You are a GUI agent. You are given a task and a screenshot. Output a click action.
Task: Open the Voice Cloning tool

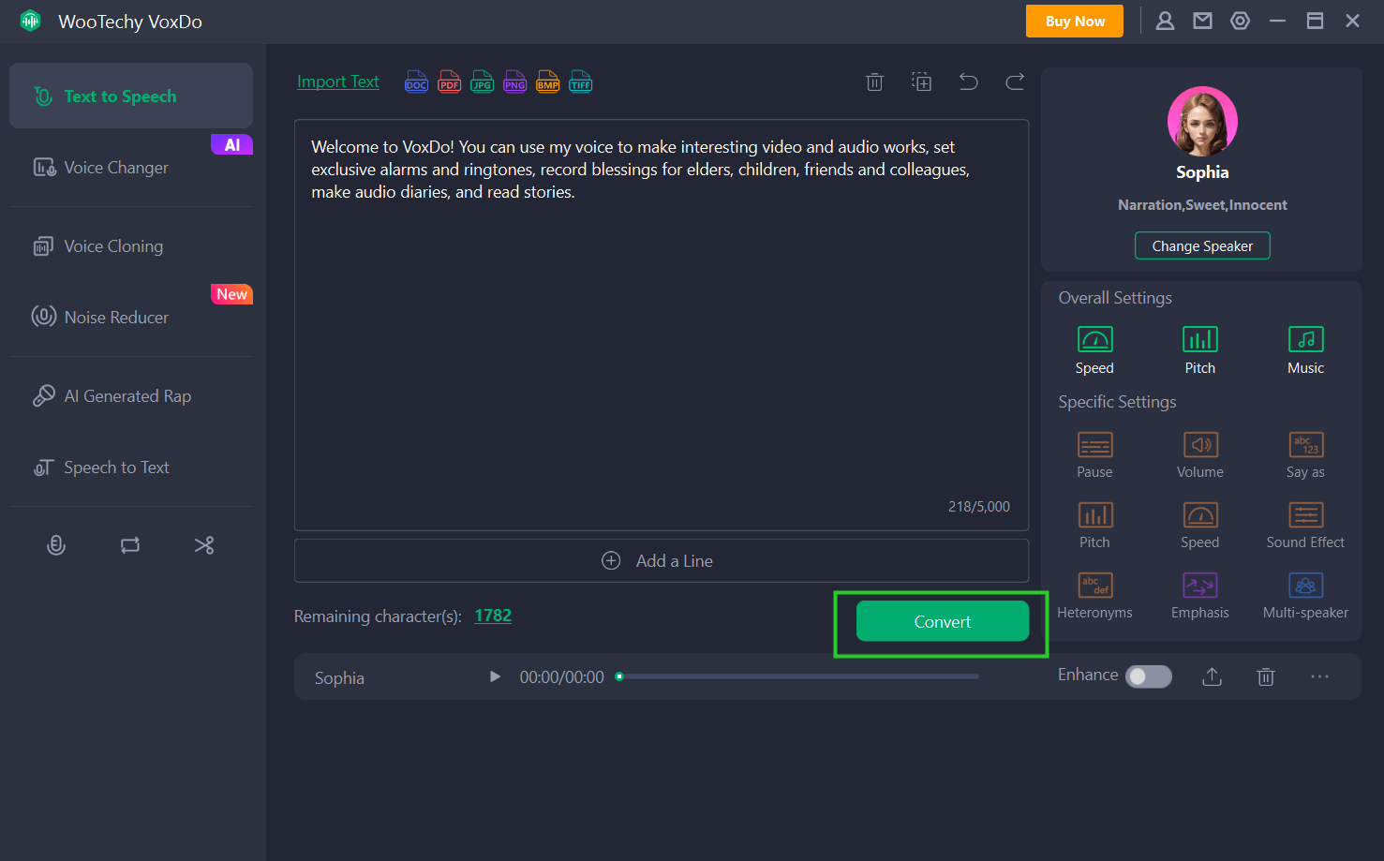click(x=112, y=245)
